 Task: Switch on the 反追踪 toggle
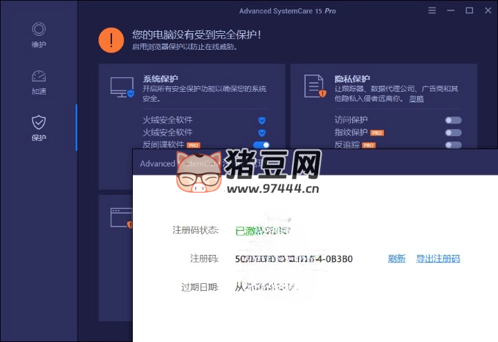coord(453,145)
